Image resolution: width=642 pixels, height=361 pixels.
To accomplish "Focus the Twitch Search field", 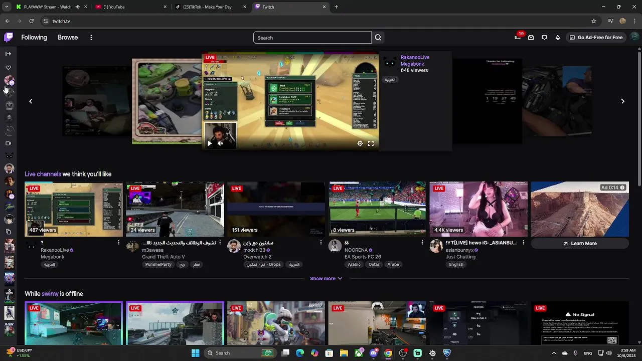I will click(312, 38).
